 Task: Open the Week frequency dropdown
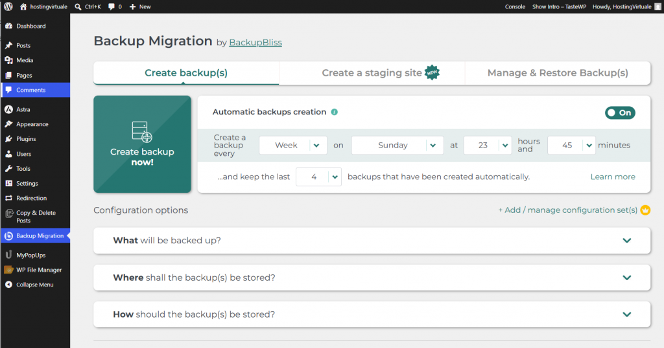(x=292, y=146)
